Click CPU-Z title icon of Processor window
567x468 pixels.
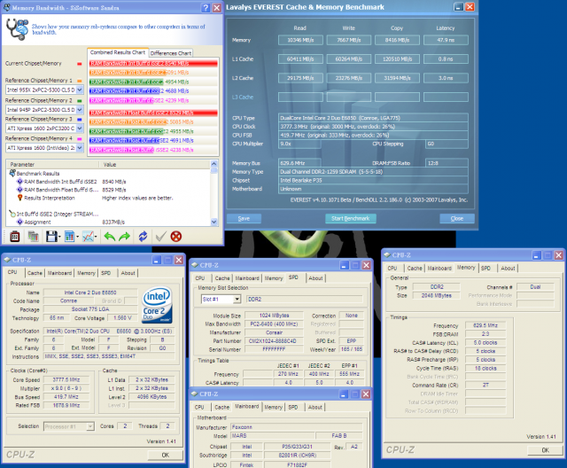click(7, 260)
